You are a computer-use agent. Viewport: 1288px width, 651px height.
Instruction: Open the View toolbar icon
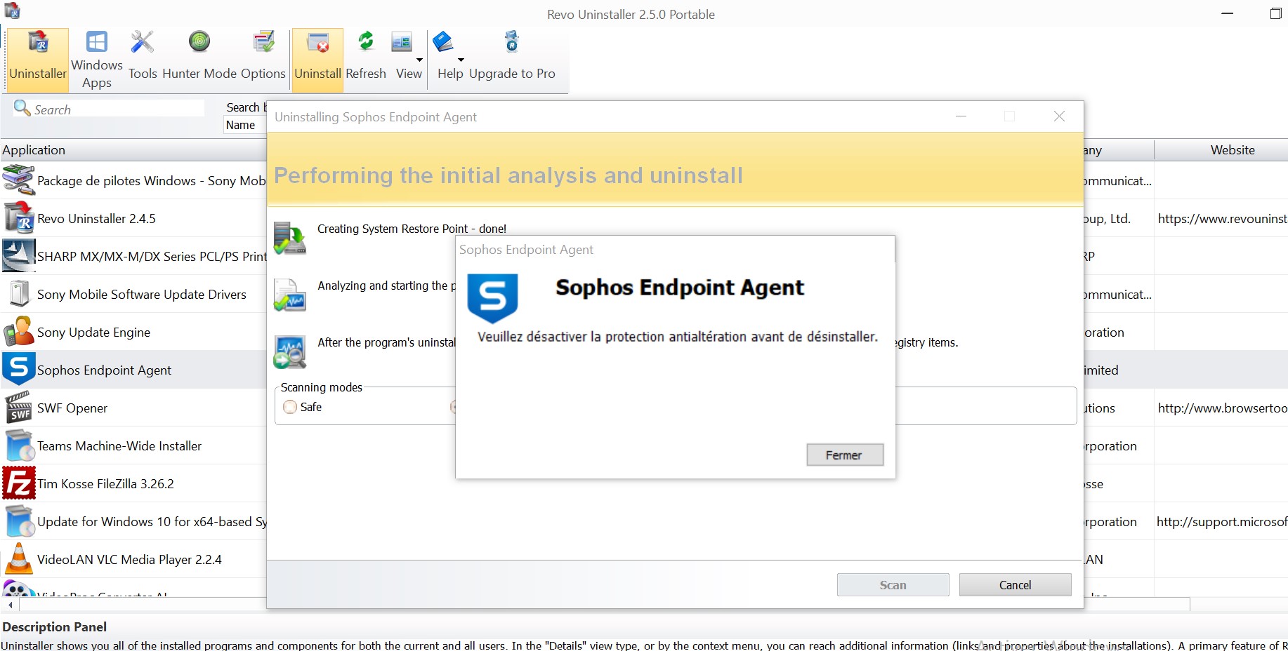coord(402,42)
